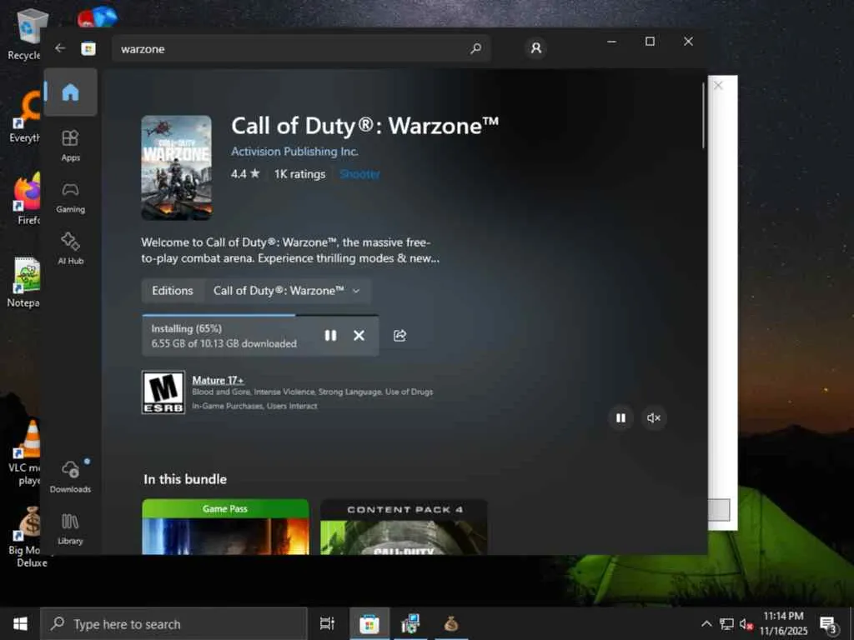Toggle the trailer mute button

pyautogui.click(x=654, y=418)
